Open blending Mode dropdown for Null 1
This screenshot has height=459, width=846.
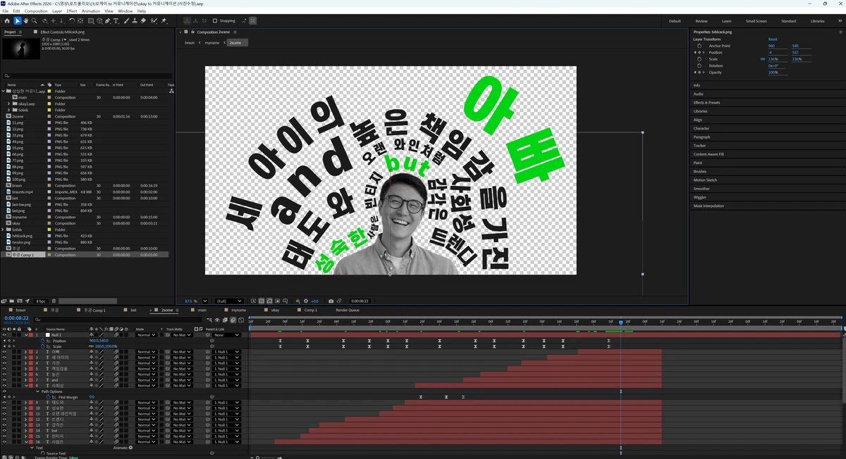click(146, 335)
